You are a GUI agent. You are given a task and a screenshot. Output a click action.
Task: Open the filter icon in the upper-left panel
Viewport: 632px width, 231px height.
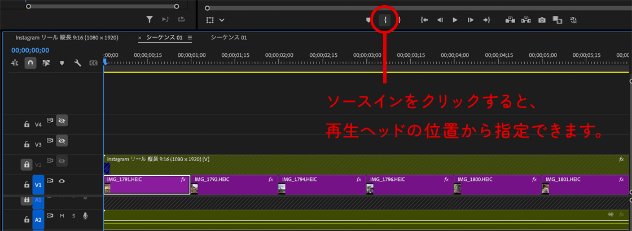click(x=150, y=20)
